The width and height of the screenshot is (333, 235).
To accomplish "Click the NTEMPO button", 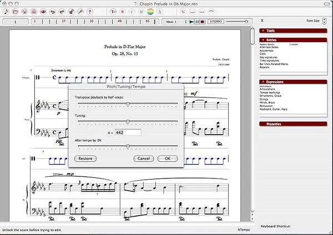I will pyautogui.click(x=215, y=22).
